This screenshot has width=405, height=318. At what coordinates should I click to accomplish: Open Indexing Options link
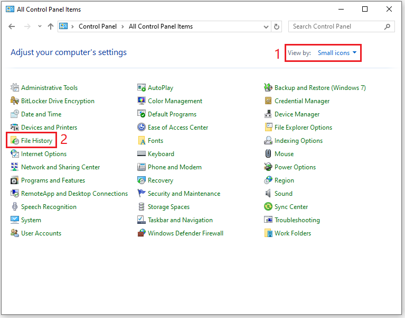[298, 141]
